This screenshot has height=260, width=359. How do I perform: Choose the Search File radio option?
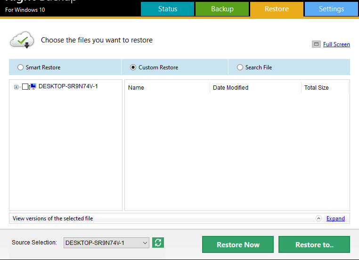point(240,67)
